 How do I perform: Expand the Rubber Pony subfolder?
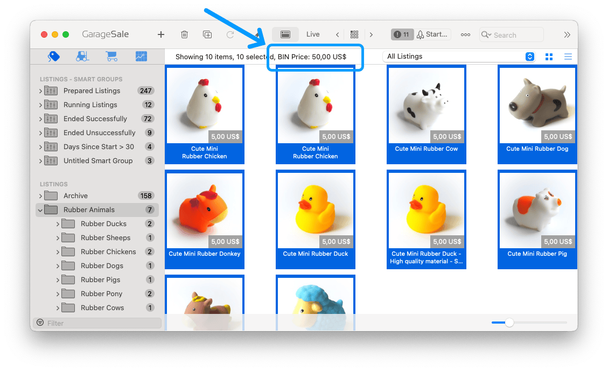click(x=58, y=294)
